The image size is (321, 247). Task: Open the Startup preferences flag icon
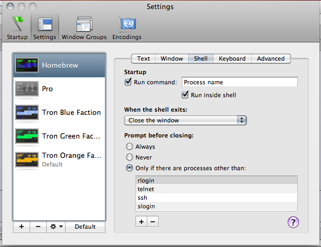[x=17, y=24]
